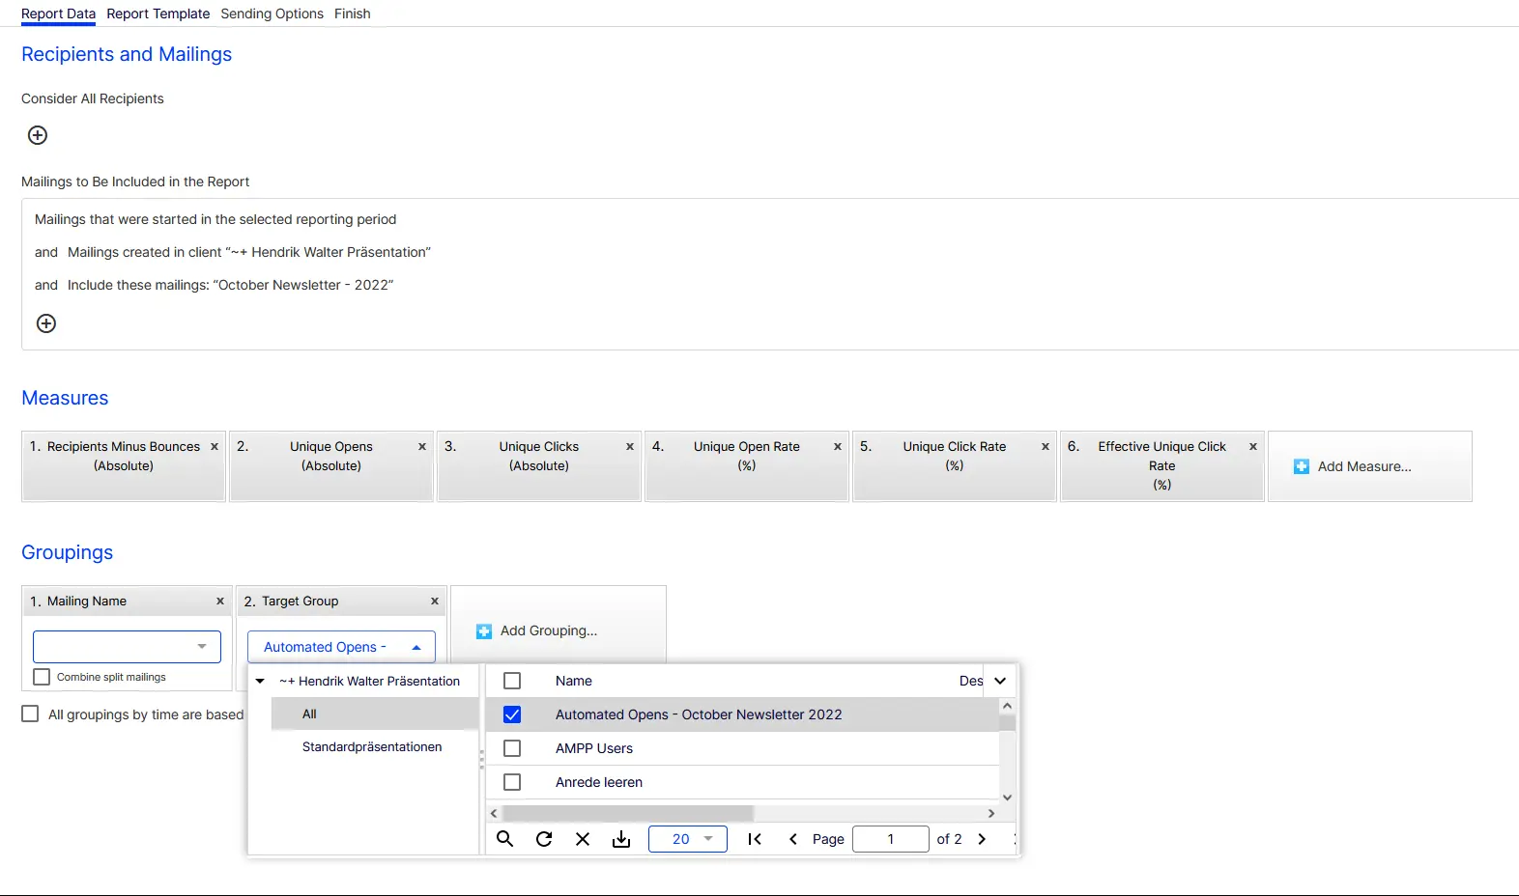The height and width of the screenshot is (896, 1519).
Task: Switch to the Report Data tab
Action: [x=58, y=14]
